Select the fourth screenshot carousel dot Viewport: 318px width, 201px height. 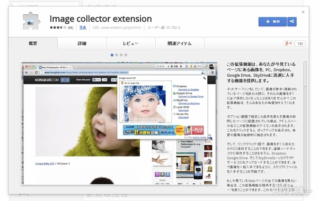(x=126, y=55)
